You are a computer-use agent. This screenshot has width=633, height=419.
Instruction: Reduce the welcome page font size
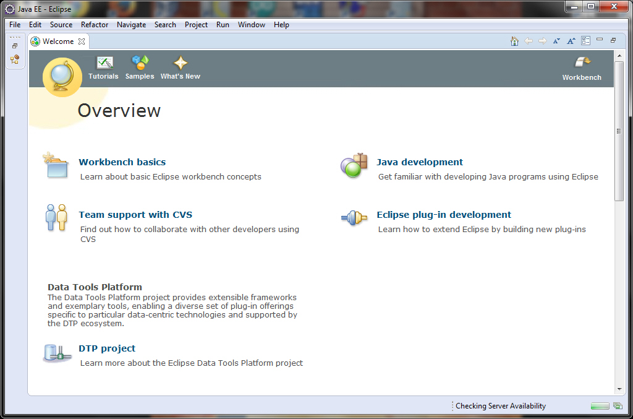(x=557, y=41)
